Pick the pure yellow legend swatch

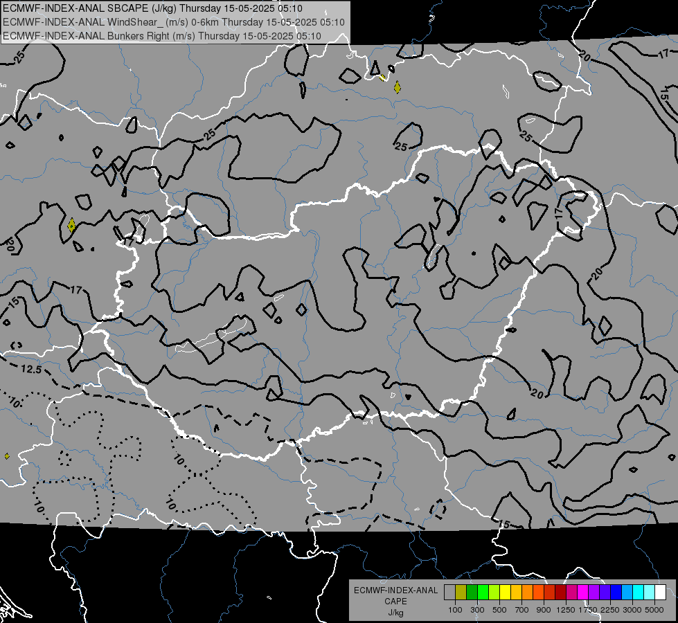point(505,592)
